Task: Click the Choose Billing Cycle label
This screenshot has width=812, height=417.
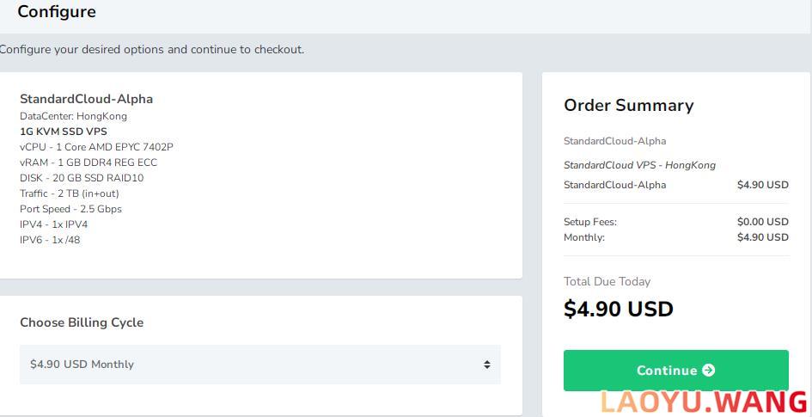Action: pos(82,322)
